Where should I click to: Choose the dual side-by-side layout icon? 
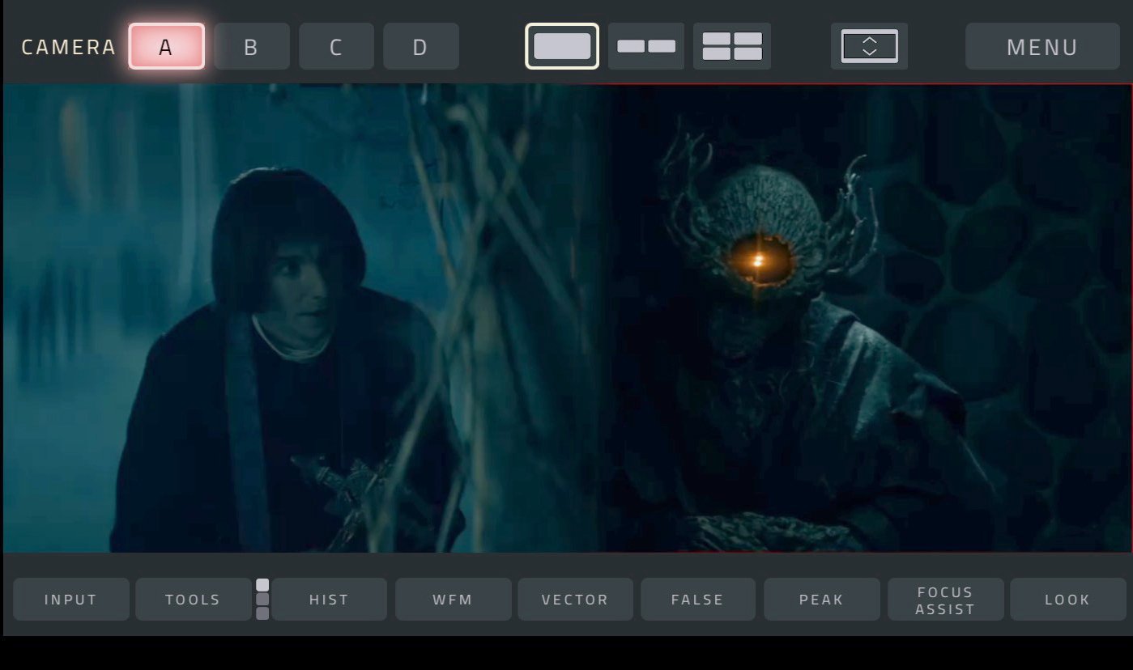click(x=646, y=46)
